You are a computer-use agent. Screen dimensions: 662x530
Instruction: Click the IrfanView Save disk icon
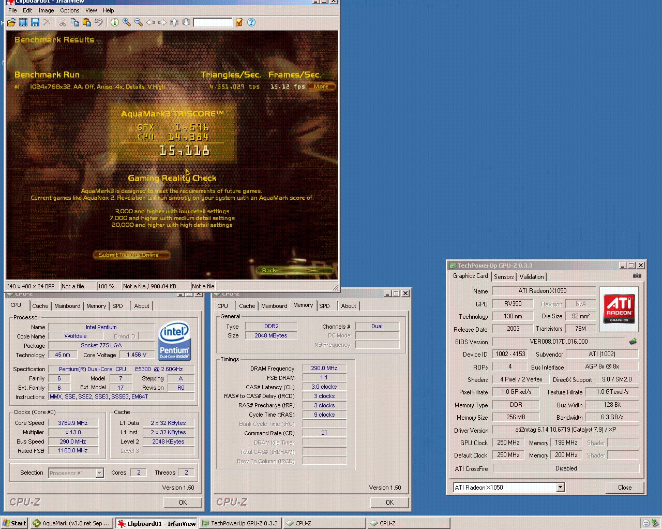35,22
